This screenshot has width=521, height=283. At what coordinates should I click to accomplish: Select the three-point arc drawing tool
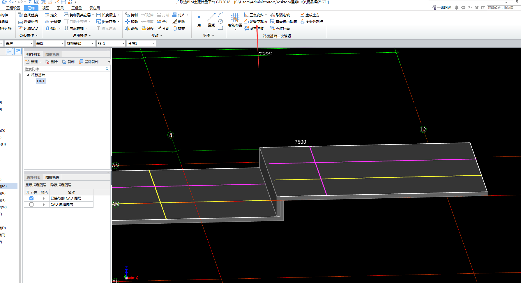[x=221, y=15]
